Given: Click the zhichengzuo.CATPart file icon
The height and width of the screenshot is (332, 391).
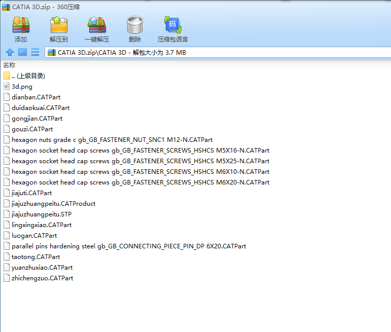Looking at the screenshot, I should pos(7,278).
